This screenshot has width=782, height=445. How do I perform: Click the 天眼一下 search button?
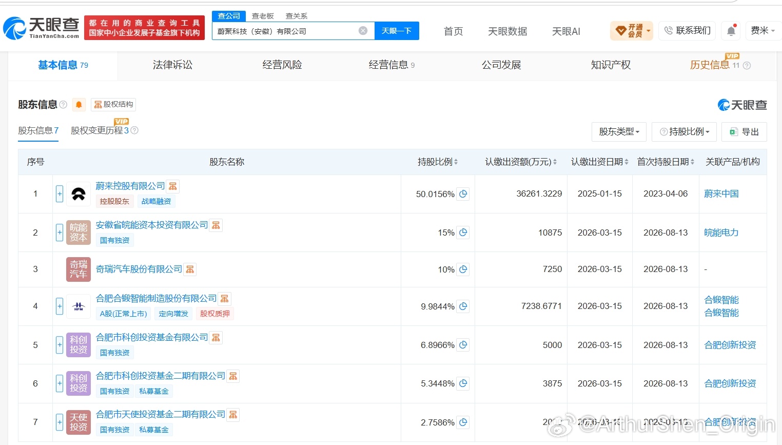pyautogui.click(x=397, y=31)
